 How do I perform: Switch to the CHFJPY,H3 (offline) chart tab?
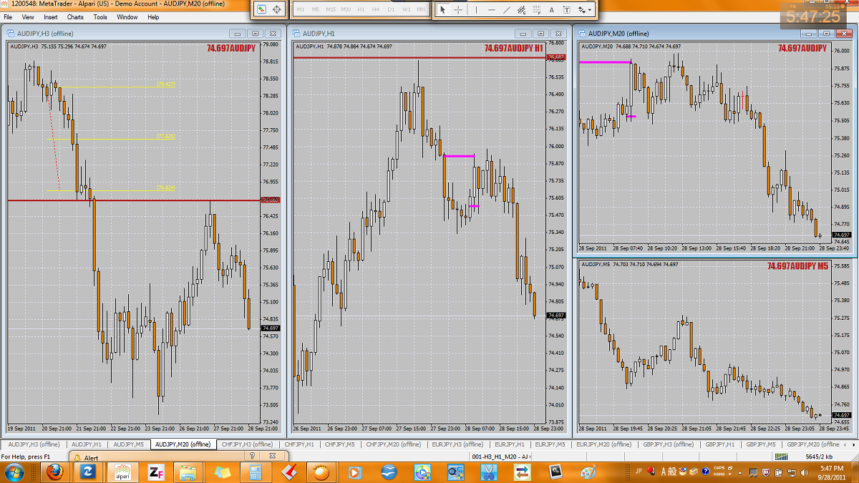point(248,444)
